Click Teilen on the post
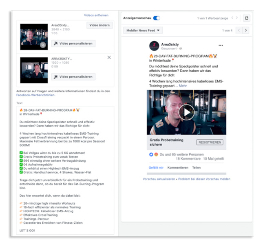Image resolution: width=265 pixels, height=247 pixels. (197, 168)
